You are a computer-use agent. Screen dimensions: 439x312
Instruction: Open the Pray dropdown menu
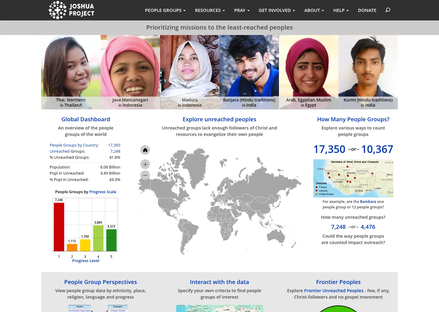pos(242,10)
